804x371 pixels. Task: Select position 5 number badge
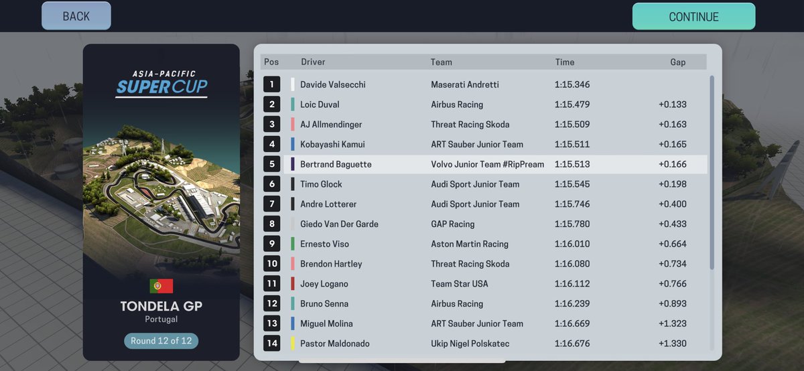(x=272, y=164)
